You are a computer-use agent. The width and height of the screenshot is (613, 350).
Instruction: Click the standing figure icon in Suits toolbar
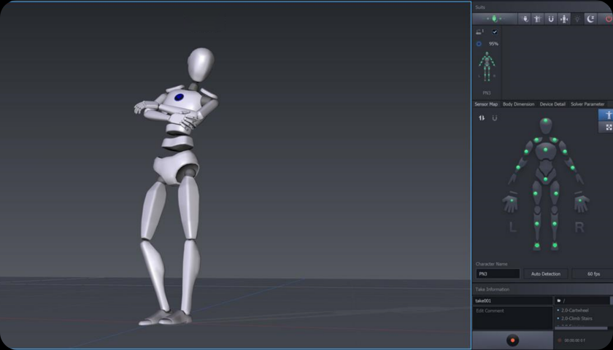point(563,19)
